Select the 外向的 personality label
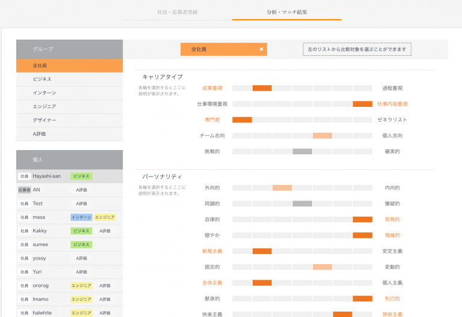The image size is (462, 317). (212, 188)
